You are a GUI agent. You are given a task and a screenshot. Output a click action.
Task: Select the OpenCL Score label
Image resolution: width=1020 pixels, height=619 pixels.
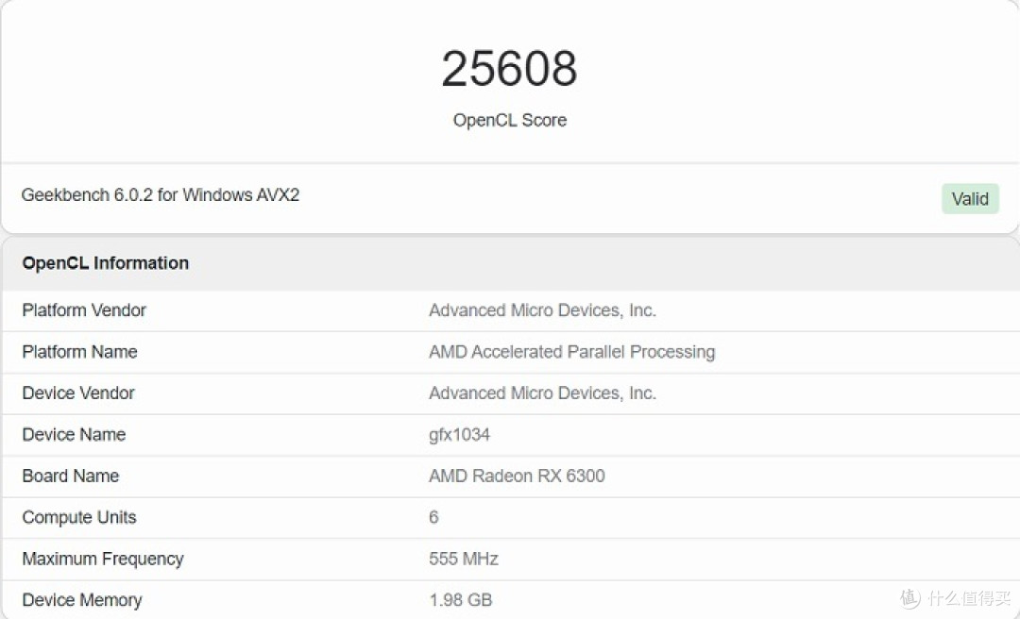pos(509,120)
